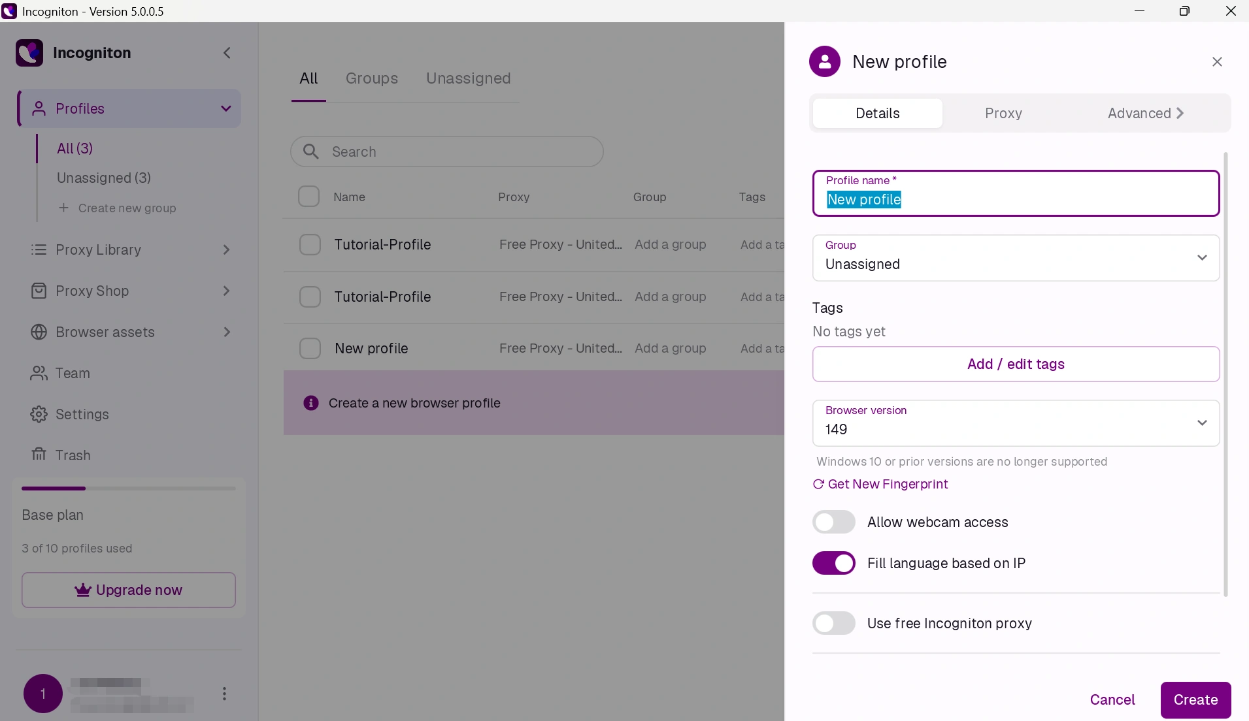Enable Allow webcam access toggle
Image resolution: width=1249 pixels, height=721 pixels.
point(833,522)
